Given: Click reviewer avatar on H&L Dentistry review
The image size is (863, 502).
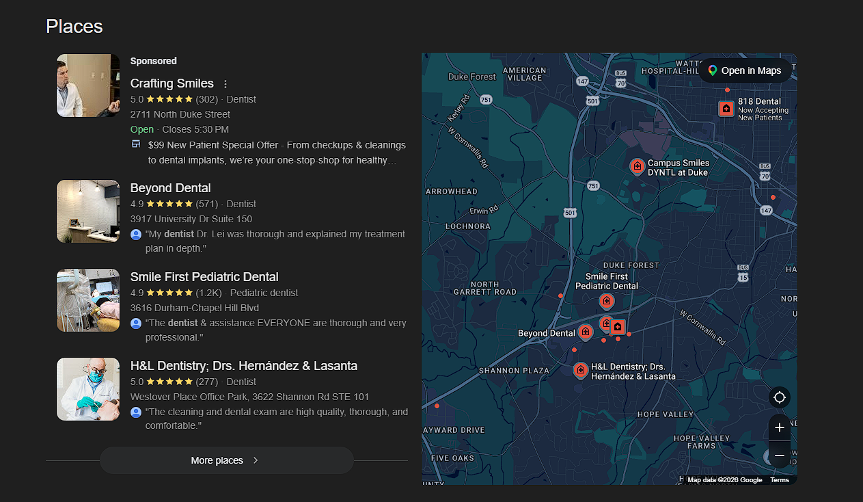Looking at the screenshot, I should click(136, 412).
